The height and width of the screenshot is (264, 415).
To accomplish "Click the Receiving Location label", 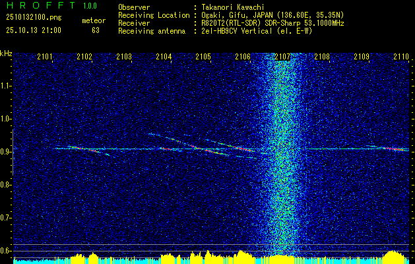I will [154, 15].
